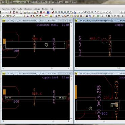Select the single line drawing tool
This screenshot has width=125, height=125.
pyautogui.click(x=82, y=12)
